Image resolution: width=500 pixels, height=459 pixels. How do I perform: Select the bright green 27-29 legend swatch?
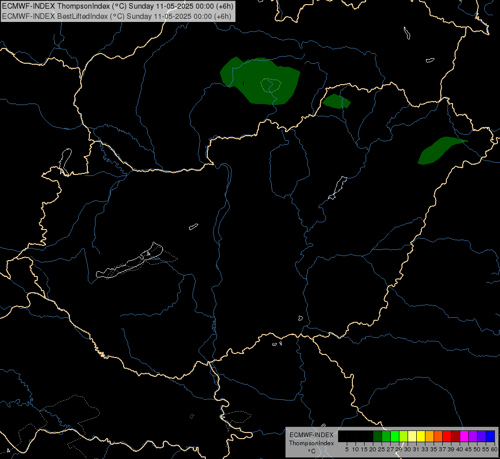tap(395, 436)
